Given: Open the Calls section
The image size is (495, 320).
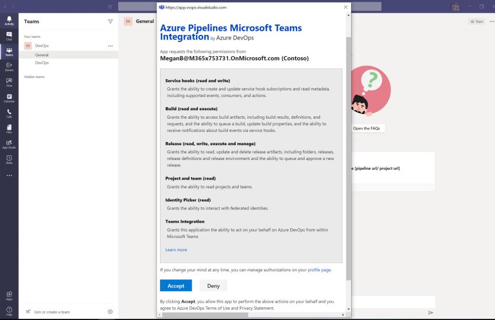Looking at the screenshot, I should click(x=9, y=114).
